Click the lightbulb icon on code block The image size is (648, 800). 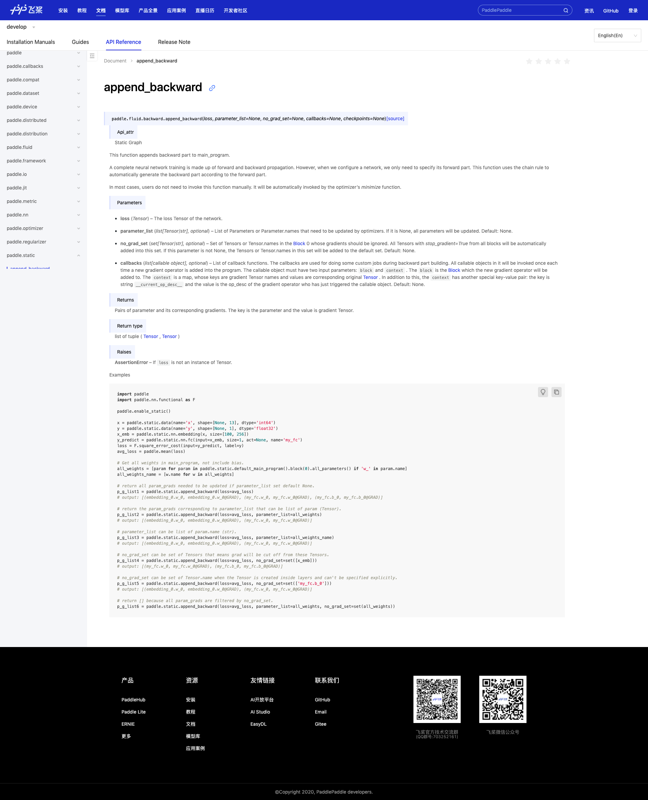click(x=543, y=392)
